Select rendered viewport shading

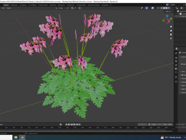[x=169, y=8]
